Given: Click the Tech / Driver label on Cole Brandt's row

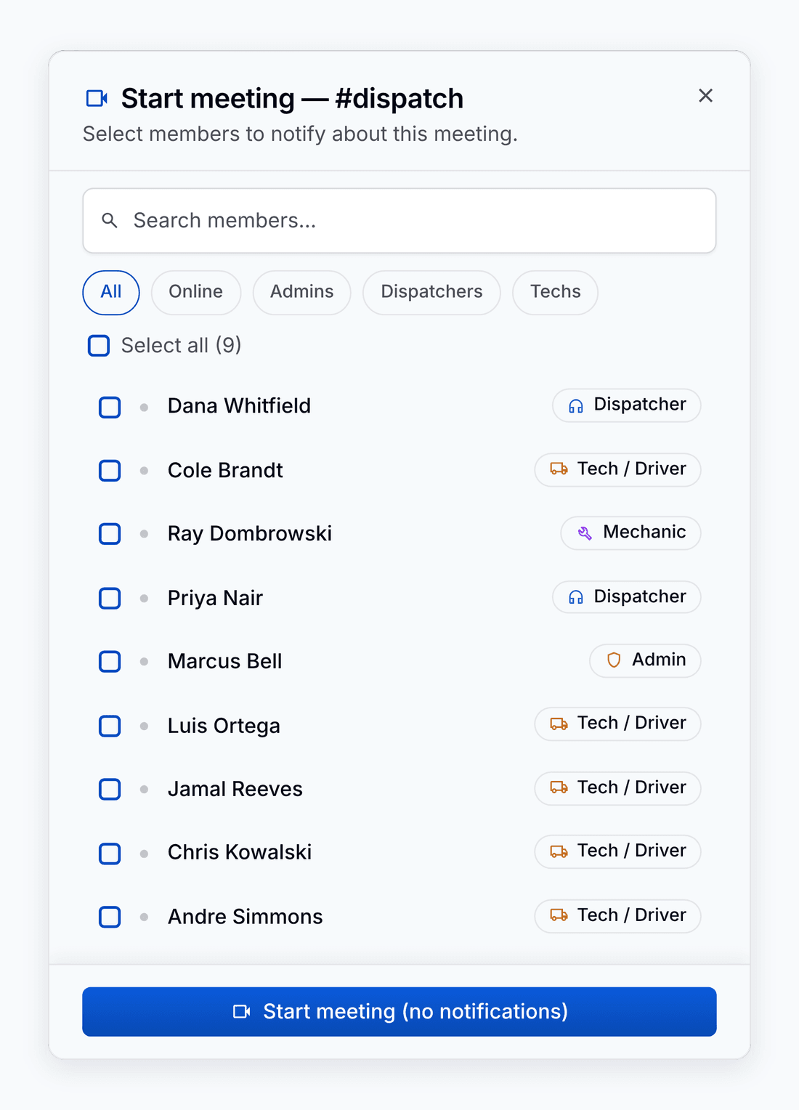Looking at the screenshot, I should click(x=632, y=469).
